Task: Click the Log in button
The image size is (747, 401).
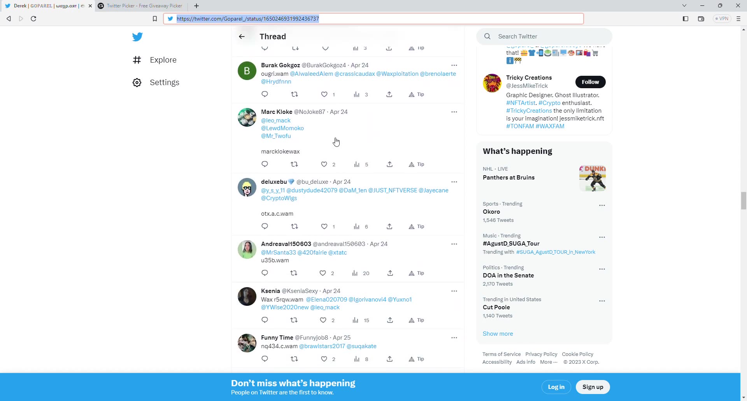Action: coord(556,387)
